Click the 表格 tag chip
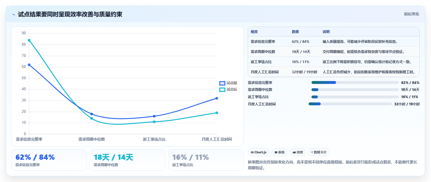The height and width of the screenshot is (182, 431). [x=279, y=152]
